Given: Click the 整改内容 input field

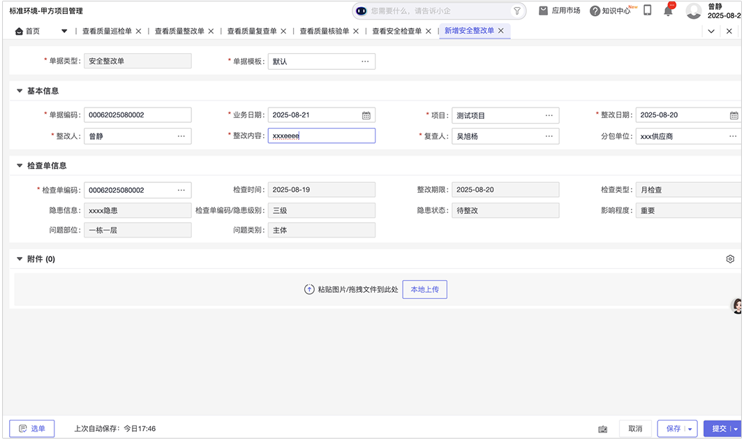Looking at the screenshot, I should (x=321, y=136).
